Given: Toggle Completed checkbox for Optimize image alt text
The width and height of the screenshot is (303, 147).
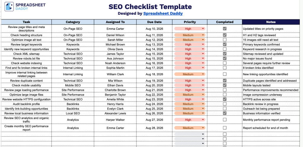Looking at the screenshot, I should tap(225, 40).
